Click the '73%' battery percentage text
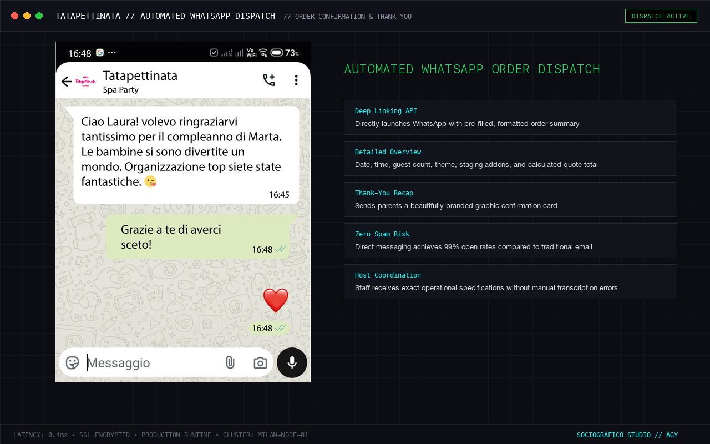Viewport: 710px width, 444px height. click(x=292, y=53)
